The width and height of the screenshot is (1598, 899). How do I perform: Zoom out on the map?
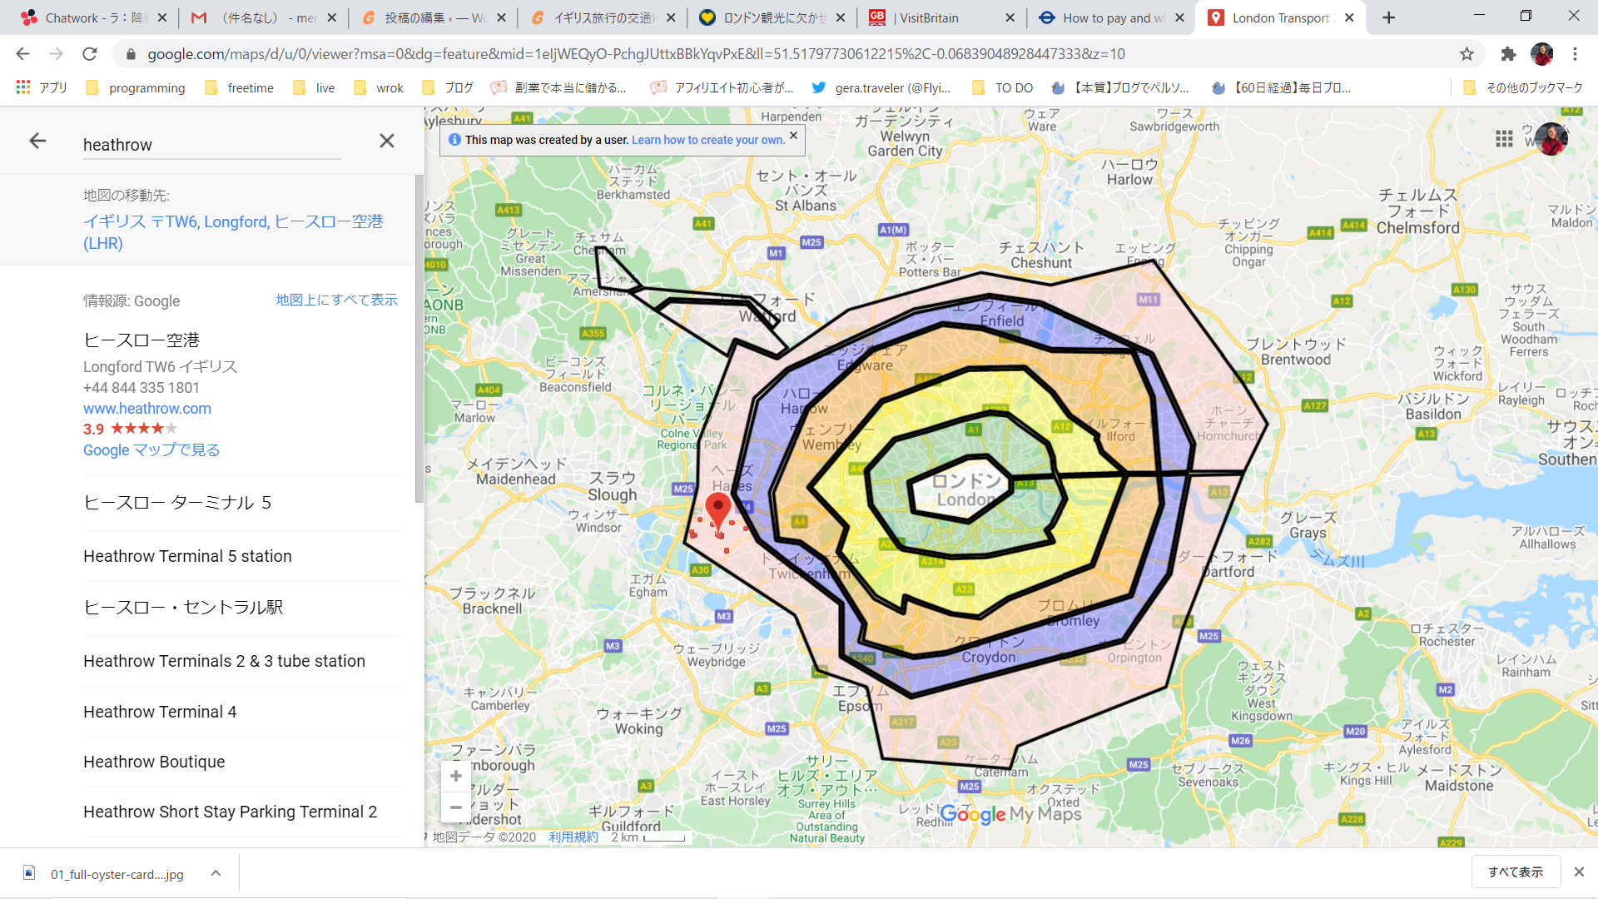tap(455, 807)
